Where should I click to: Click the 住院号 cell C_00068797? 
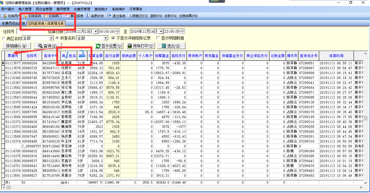(32, 146)
